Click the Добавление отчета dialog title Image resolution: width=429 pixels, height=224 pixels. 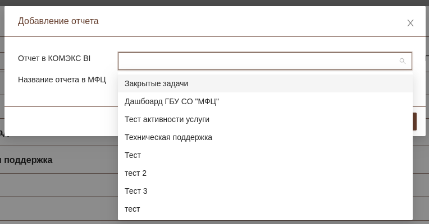pyautogui.click(x=58, y=21)
